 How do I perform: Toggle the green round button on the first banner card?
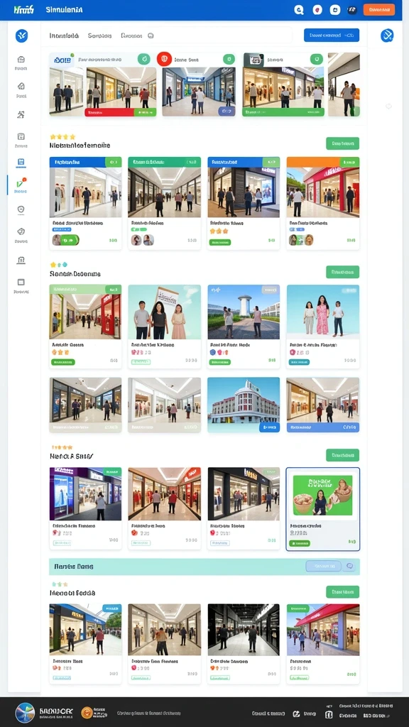tap(143, 59)
